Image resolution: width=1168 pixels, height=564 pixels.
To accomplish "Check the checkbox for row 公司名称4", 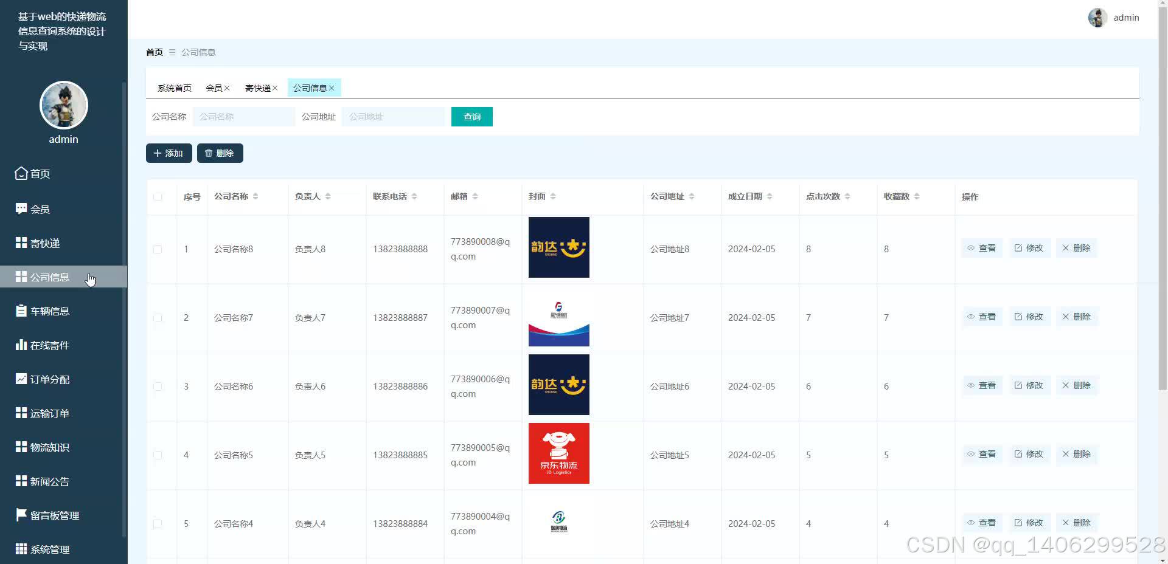I will click(158, 524).
